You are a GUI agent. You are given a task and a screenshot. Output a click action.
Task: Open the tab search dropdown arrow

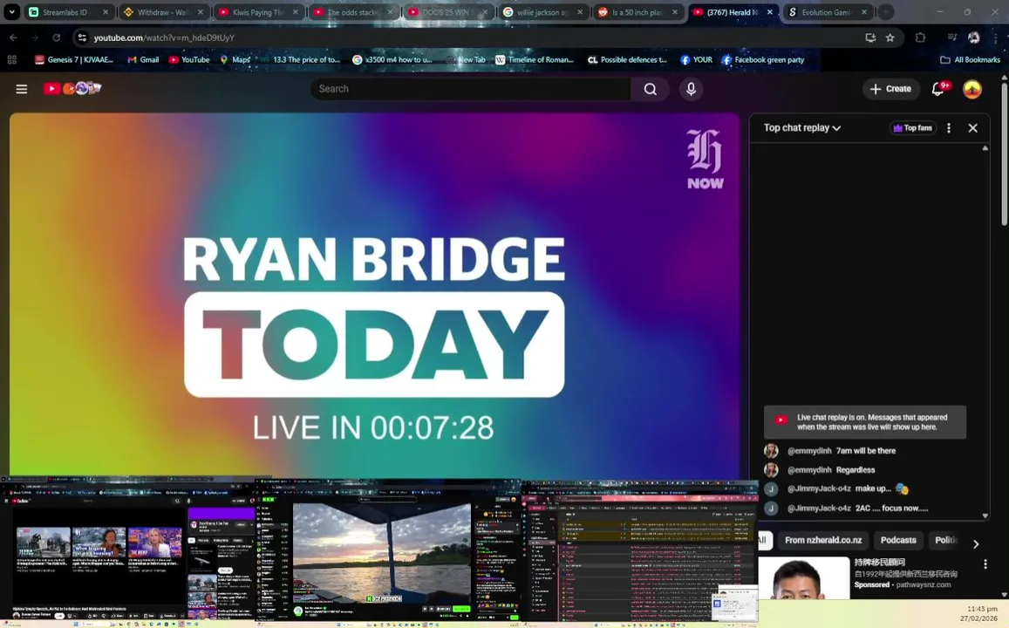[11, 12]
